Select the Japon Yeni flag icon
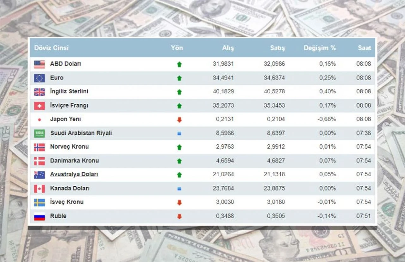405x262 pixels. (39, 119)
